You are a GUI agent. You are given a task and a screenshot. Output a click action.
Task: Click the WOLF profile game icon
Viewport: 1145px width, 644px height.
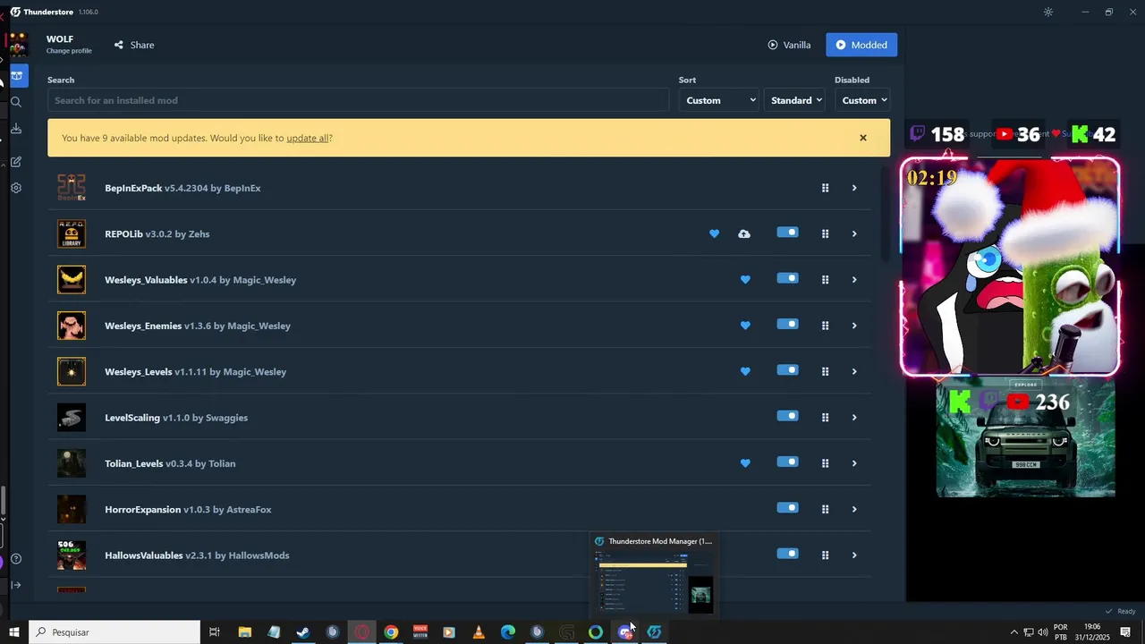(x=18, y=44)
